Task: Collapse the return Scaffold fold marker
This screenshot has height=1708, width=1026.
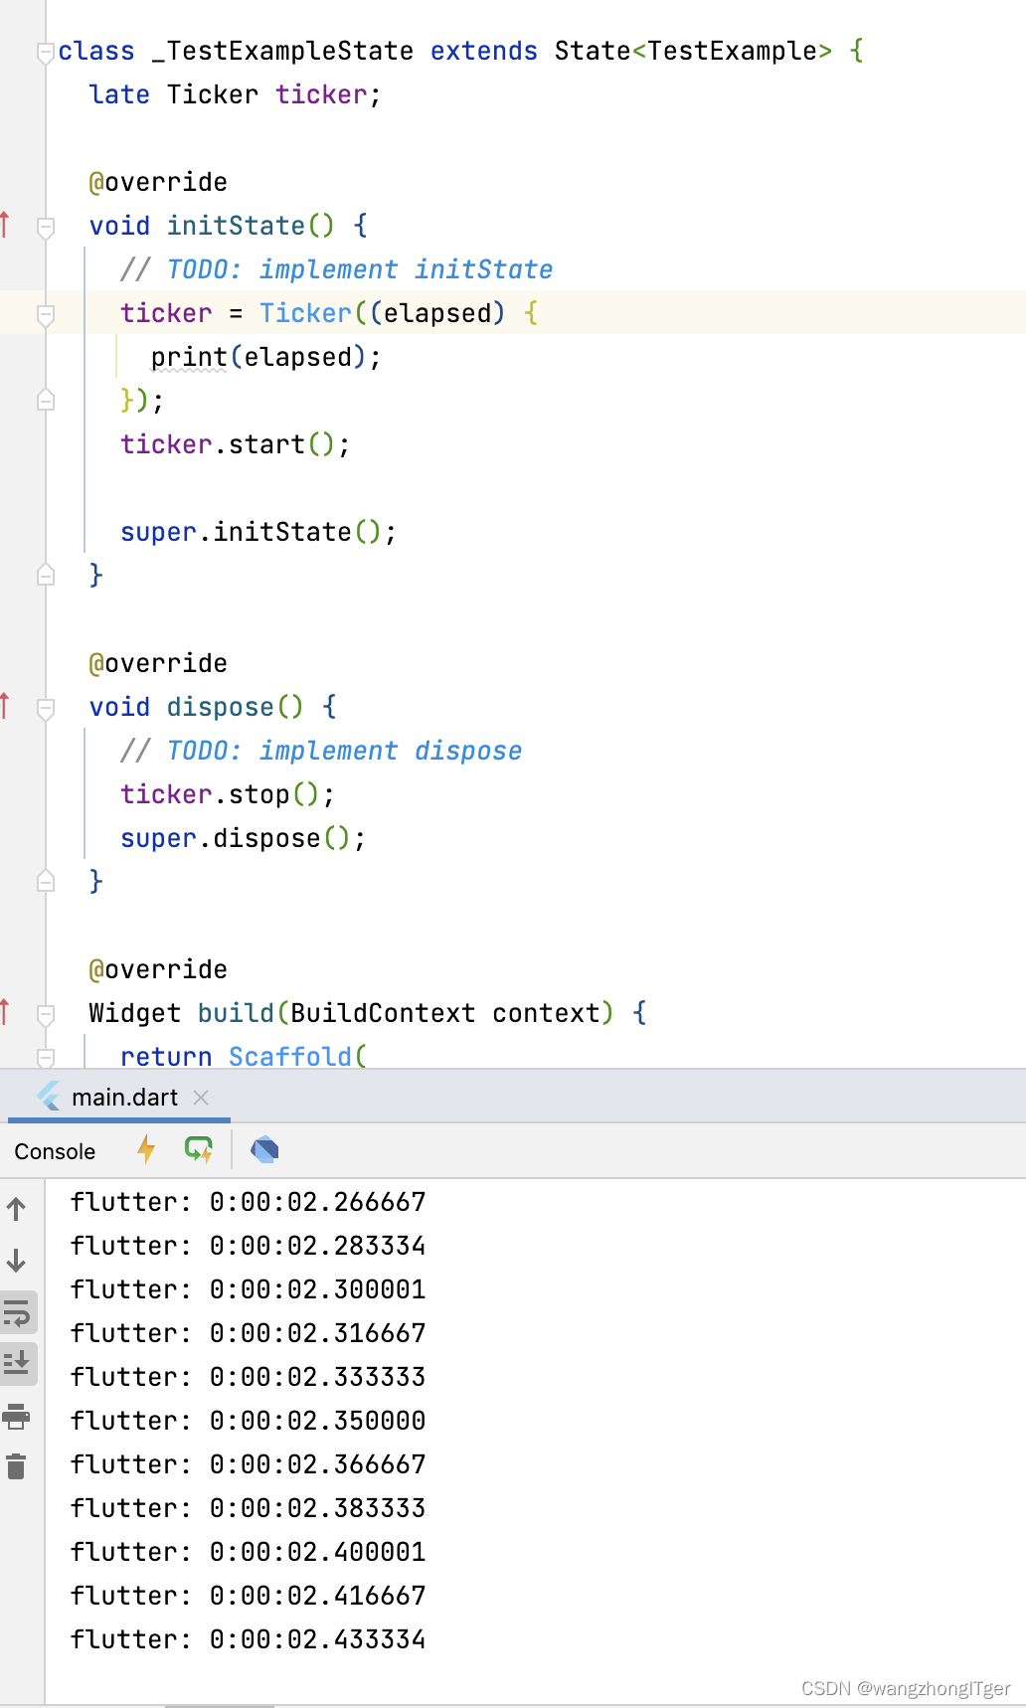Action: click(x=45, y=1057)
